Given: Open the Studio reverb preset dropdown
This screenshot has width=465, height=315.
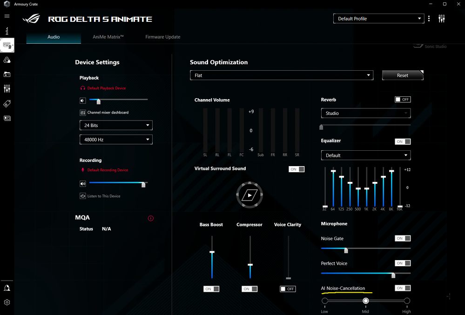Looking at the screenshot, I should pyautogui.click(x=366, y=113).
